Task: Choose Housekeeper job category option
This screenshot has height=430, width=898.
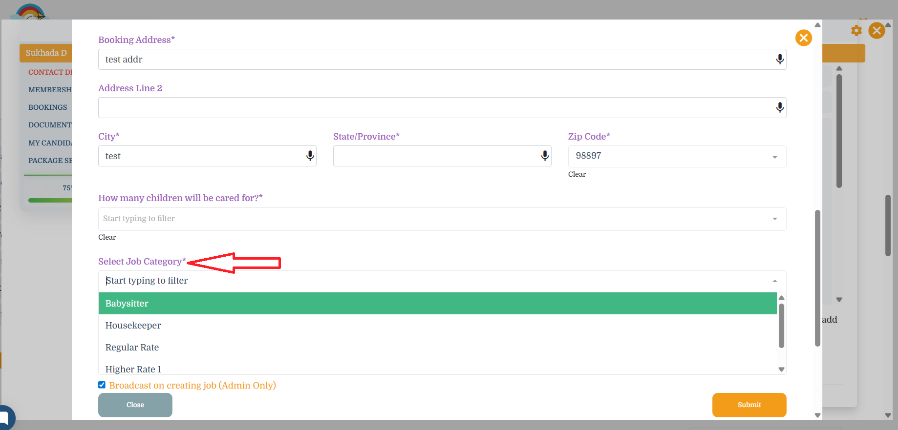Action: (133, 326)
